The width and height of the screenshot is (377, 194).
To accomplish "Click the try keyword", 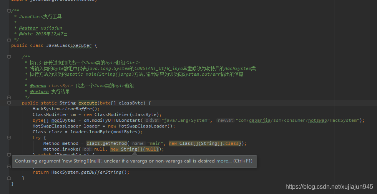I will [x=37, y=138].
